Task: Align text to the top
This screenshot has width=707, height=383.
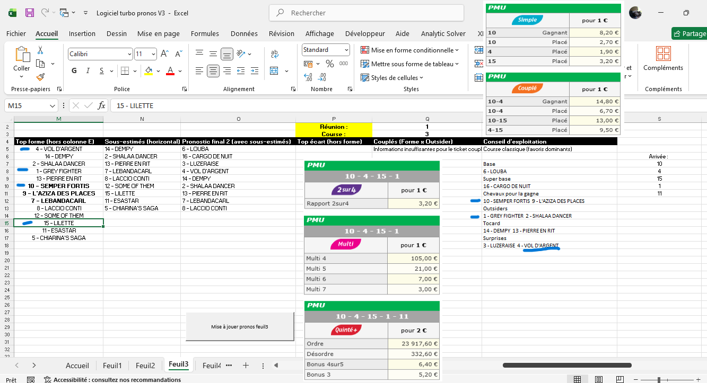Action: [x=199, y=54]
